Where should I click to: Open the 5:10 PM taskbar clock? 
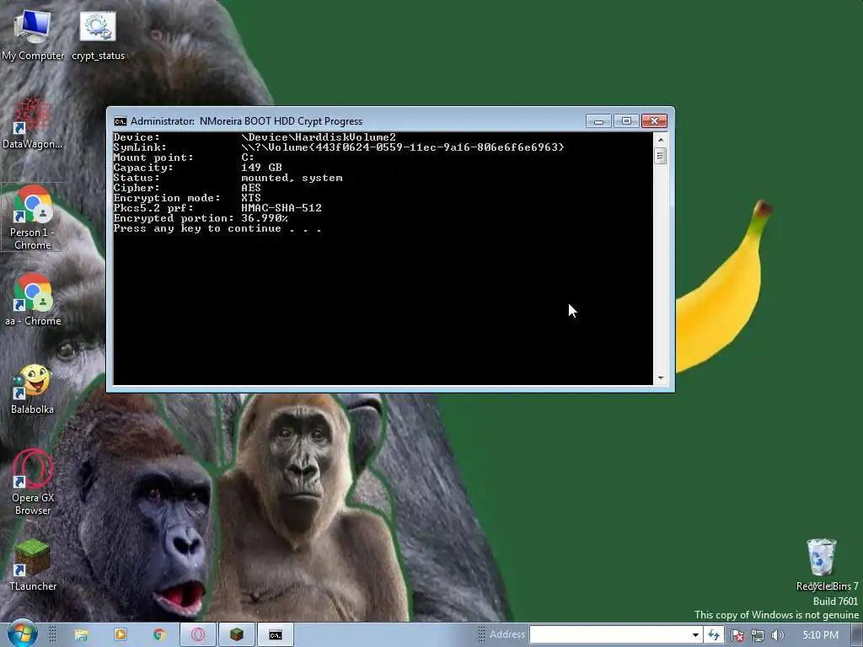pyautogui.click(x=820, y=635)
